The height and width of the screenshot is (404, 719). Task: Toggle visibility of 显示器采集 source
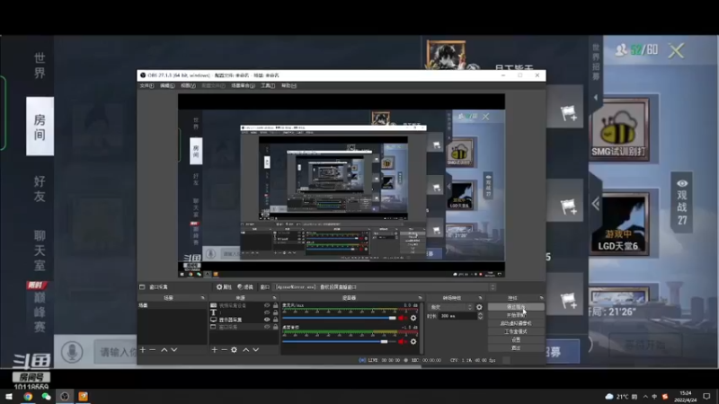(x=267, y=320)
